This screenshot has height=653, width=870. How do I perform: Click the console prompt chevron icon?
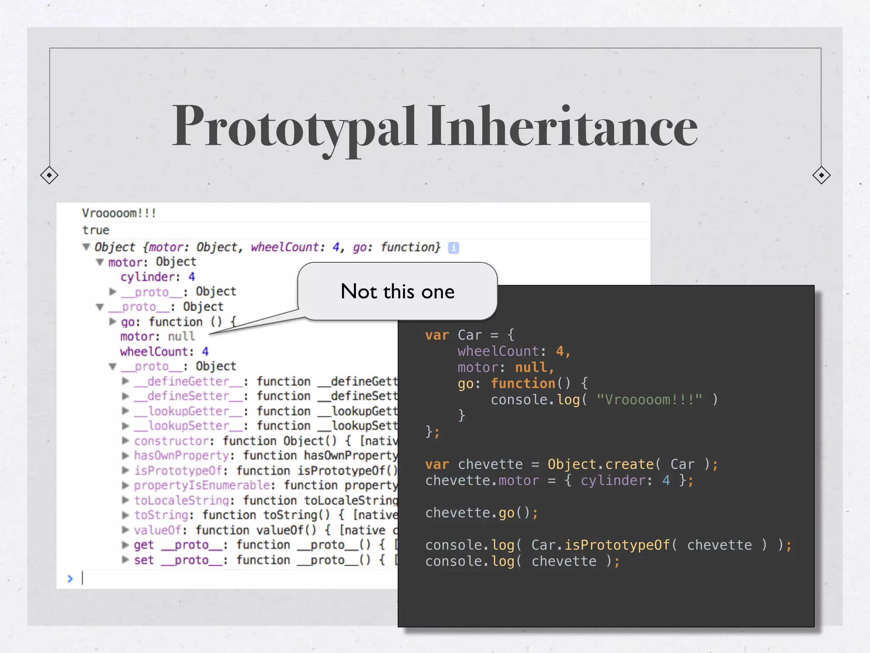(70, 579)
